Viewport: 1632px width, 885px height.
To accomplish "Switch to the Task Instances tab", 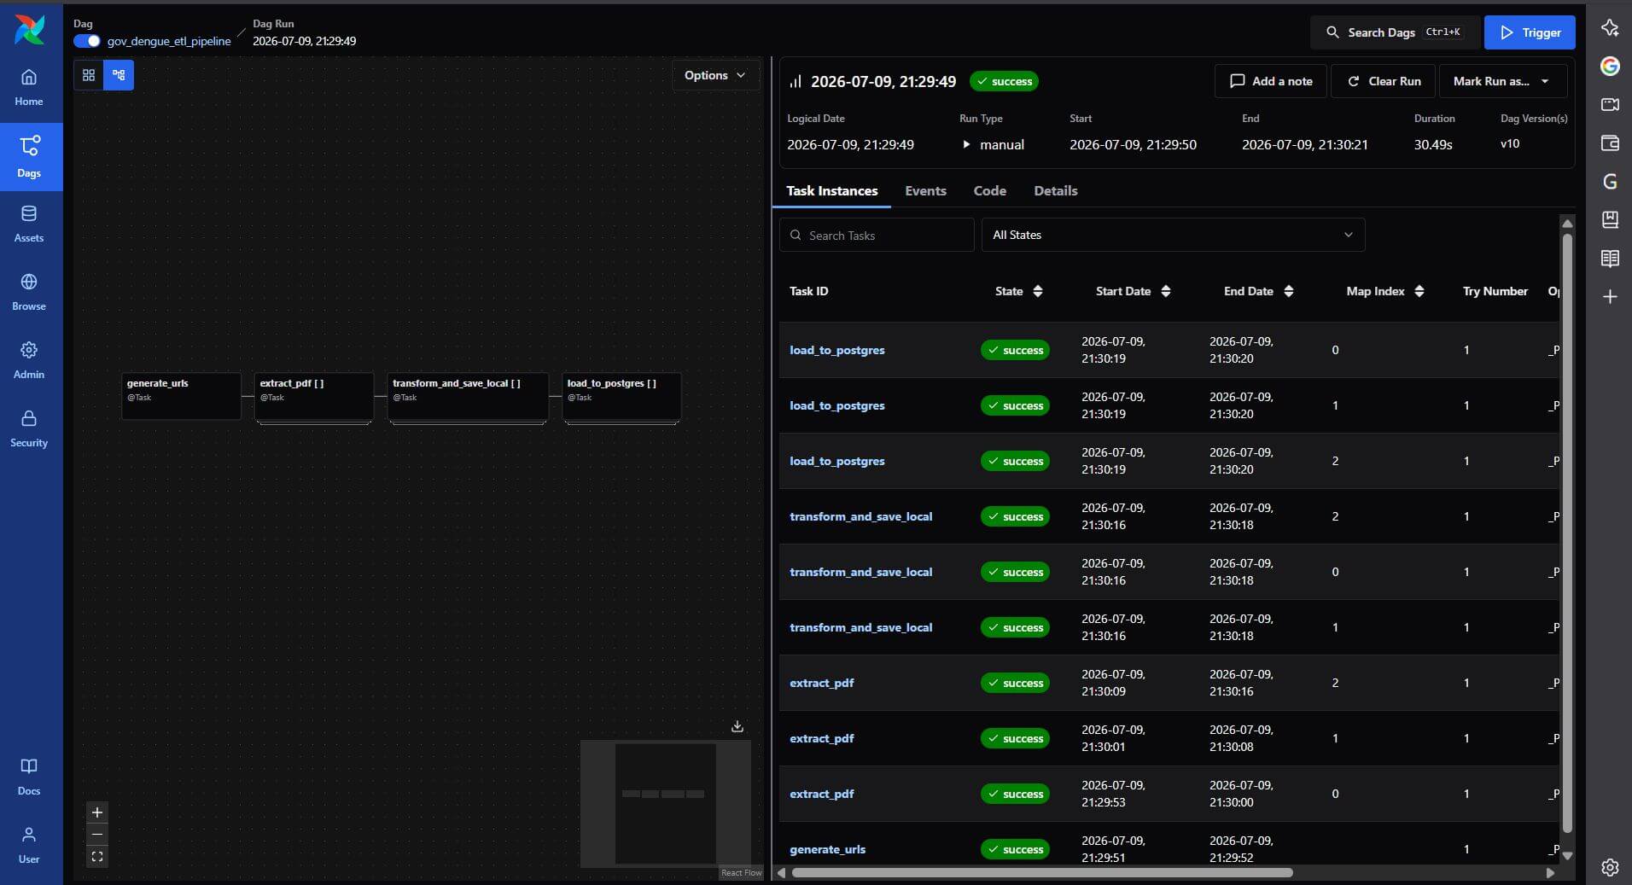I will pos(832,191).
